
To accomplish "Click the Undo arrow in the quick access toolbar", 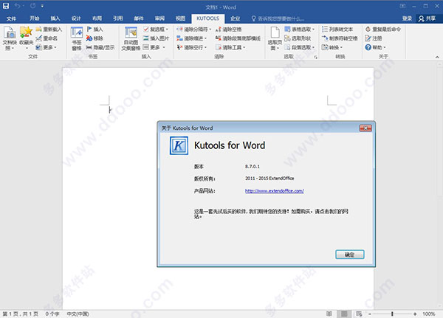I will point(18,6).
